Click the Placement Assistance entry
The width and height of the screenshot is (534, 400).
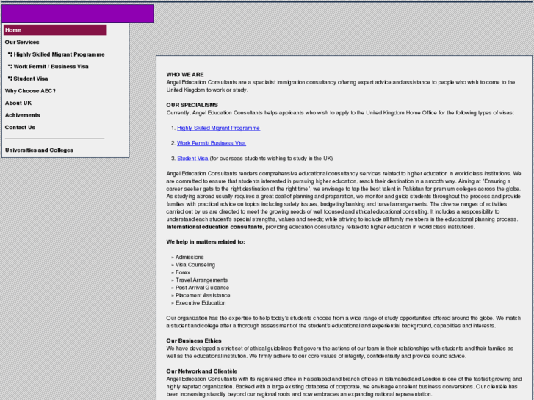[x=203, y=295]
